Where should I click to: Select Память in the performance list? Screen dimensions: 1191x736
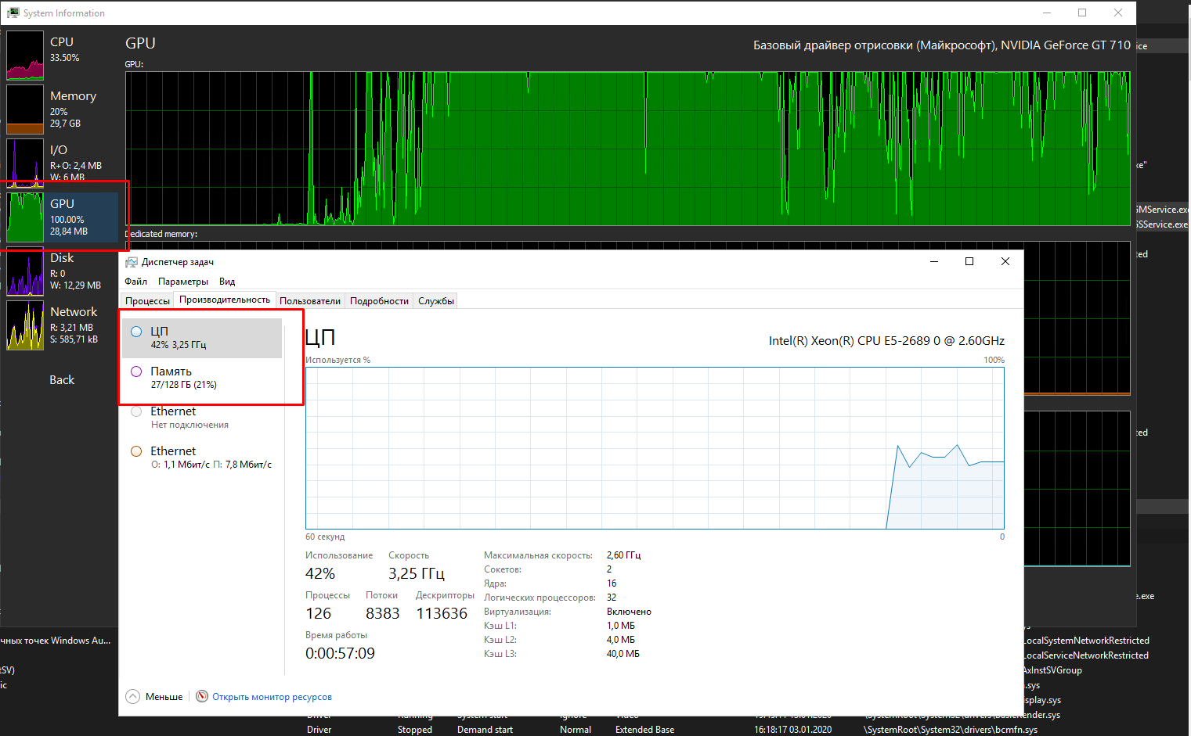202,378
